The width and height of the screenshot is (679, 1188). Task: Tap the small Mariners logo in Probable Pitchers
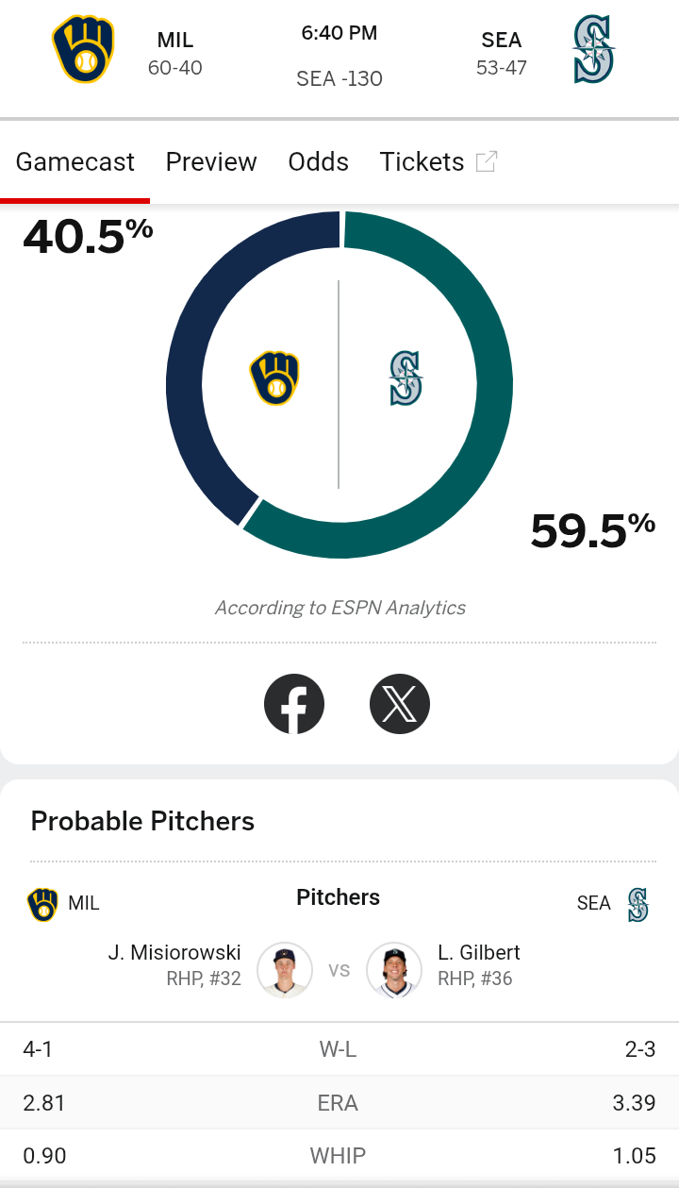point(638,904)
